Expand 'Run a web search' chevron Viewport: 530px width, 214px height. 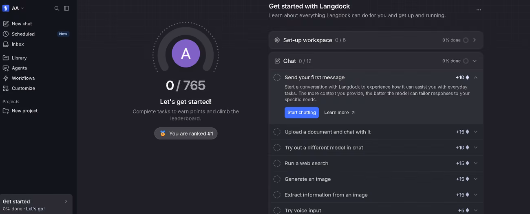(x=475, y=163)
